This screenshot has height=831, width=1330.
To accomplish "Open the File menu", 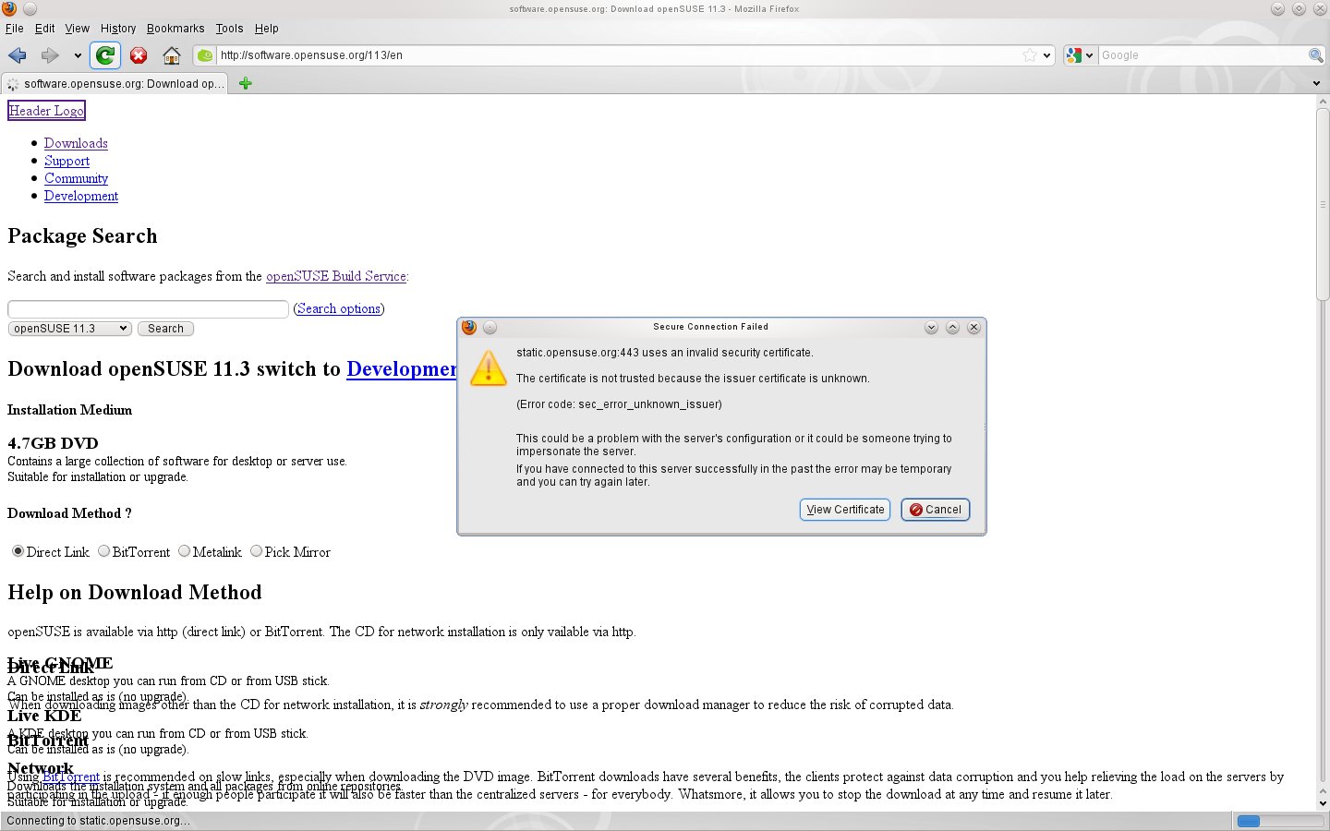I will pyautogui.click(x=15, y=29).
